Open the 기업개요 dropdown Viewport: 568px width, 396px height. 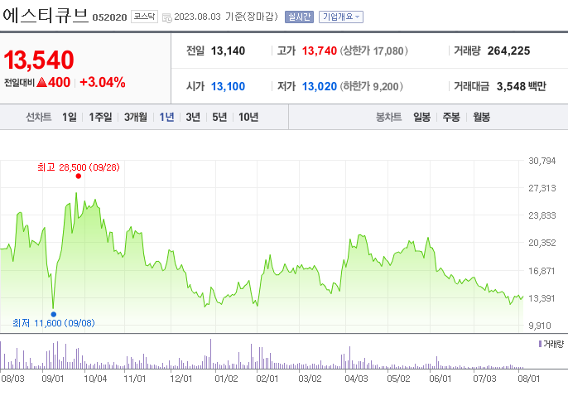click(x=341, y=17)
